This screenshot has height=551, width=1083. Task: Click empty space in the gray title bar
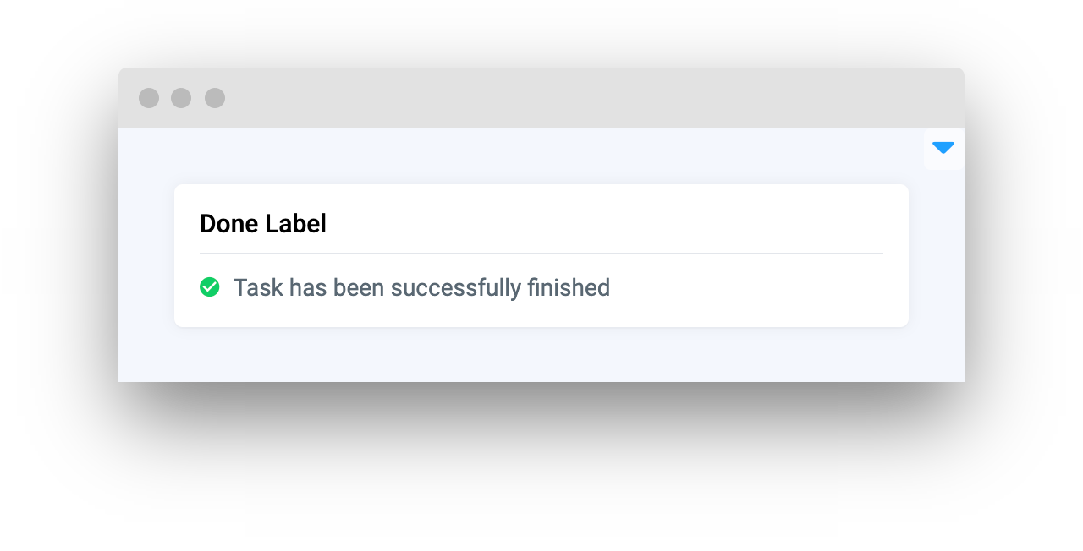592,98
